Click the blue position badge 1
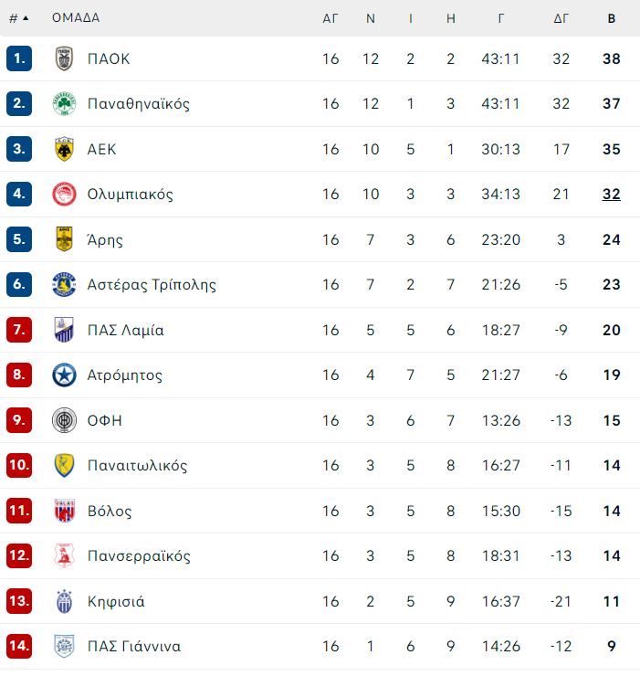Screen dimensions: 640x676 click(19, 58)
